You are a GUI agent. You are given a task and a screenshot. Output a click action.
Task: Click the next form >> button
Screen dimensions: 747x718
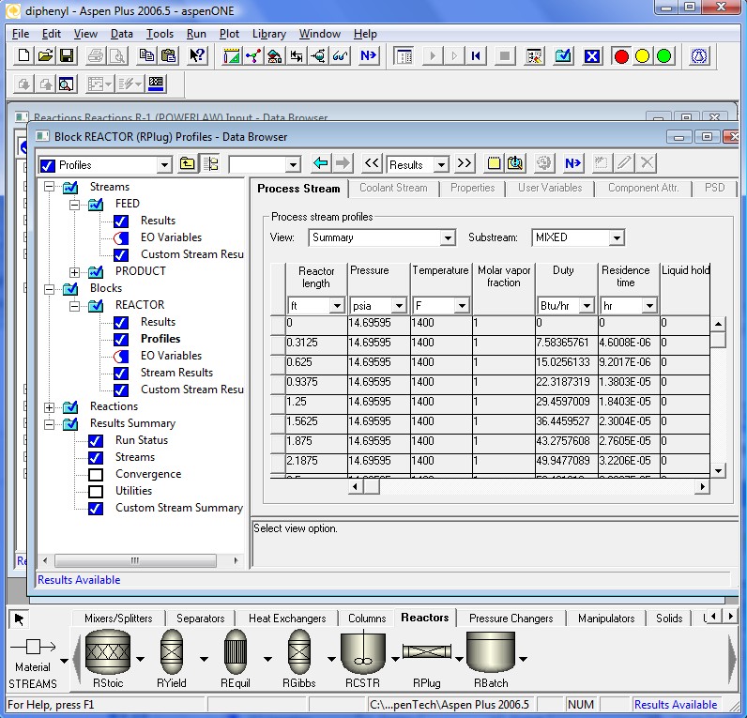[465, 164]
